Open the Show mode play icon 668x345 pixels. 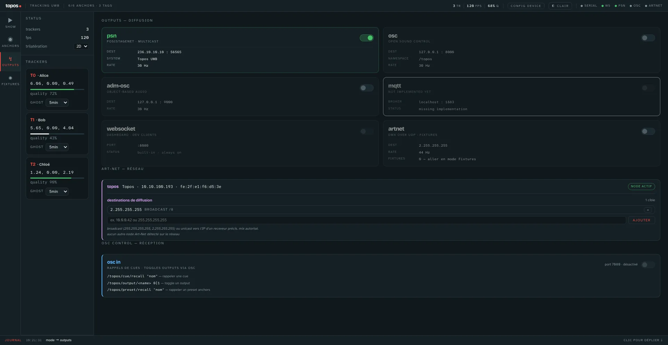(10, 20)
